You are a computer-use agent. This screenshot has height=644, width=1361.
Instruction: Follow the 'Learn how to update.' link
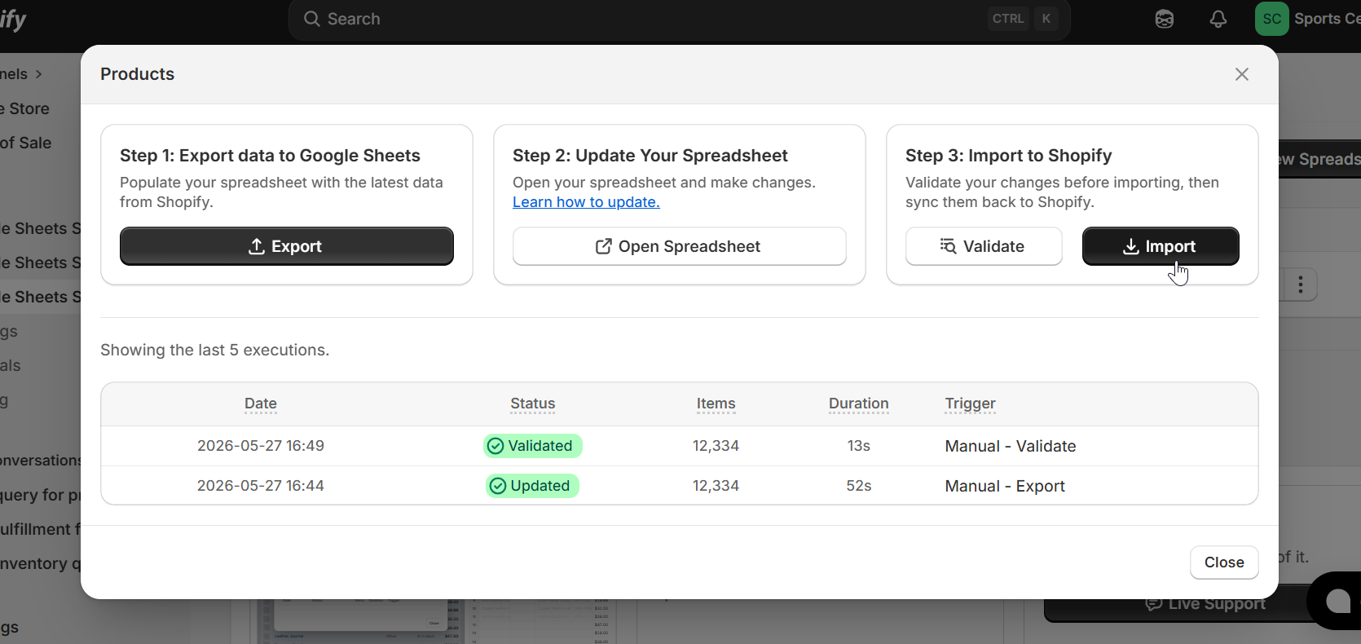(x=586, y=202)
